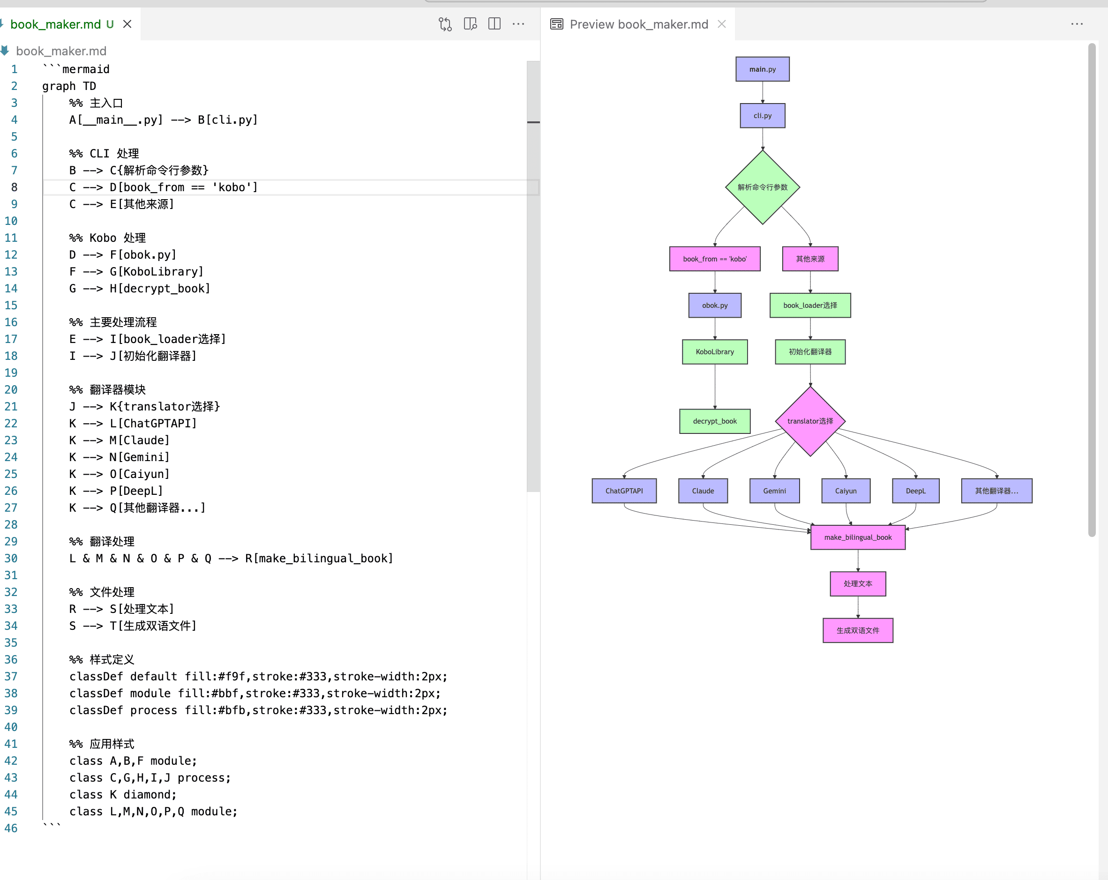This screenshot has height=880, width=1108.
Task: Click the 处理文本 node
Action: click(858, 583)
